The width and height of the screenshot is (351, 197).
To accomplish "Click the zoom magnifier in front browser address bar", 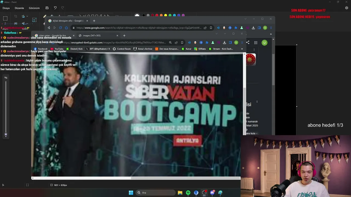I will [170, 42].
